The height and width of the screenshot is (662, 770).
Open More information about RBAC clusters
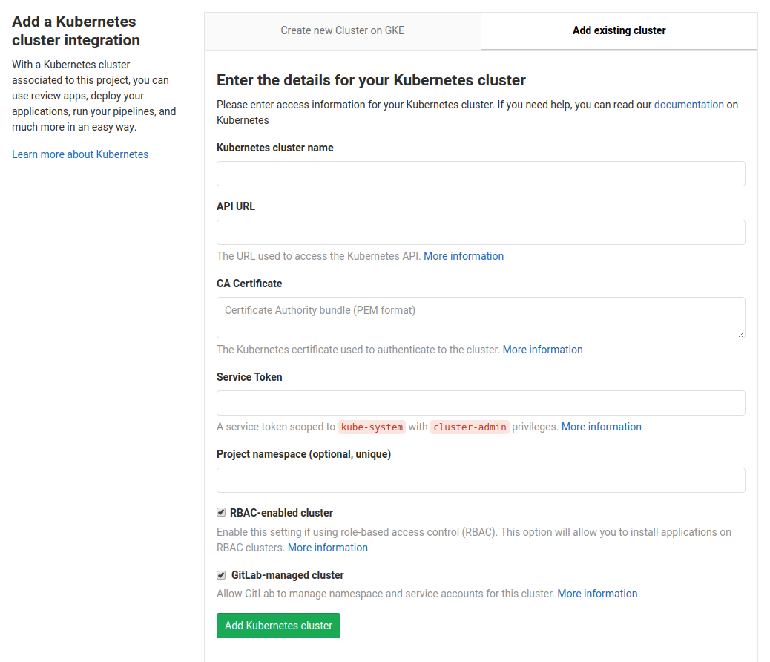(327, 547)
